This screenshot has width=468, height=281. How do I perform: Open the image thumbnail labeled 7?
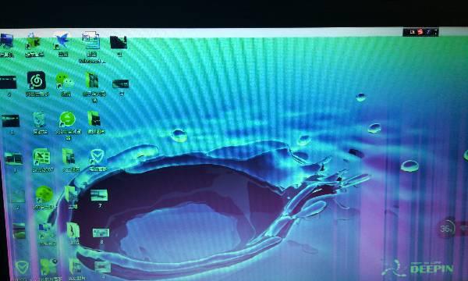tap(99, 196)
